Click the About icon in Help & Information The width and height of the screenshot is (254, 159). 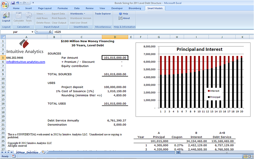coord(124,18)
